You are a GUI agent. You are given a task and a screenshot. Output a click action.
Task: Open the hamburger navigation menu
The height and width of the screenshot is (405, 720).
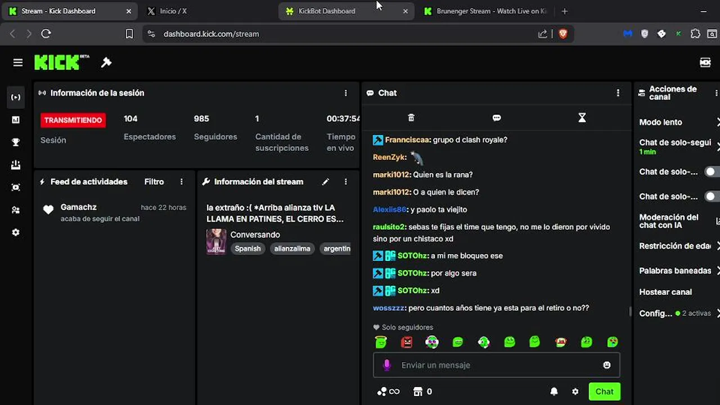click(18, 62)
